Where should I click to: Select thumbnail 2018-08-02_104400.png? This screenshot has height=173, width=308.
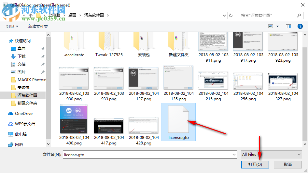74,119
